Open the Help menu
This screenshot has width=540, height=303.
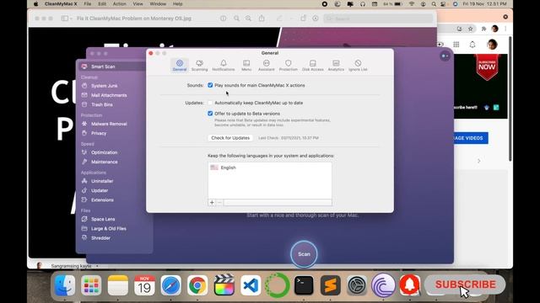coord(177,3)
